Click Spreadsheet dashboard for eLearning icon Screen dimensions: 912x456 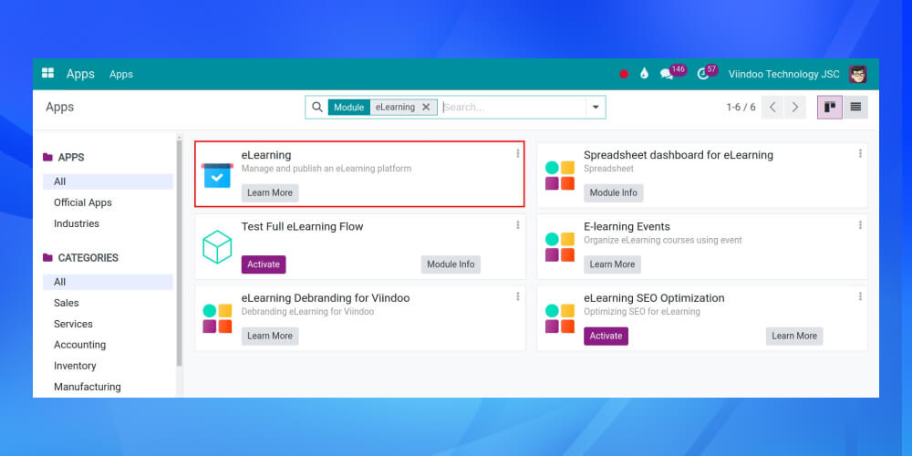tap(560, 175)
